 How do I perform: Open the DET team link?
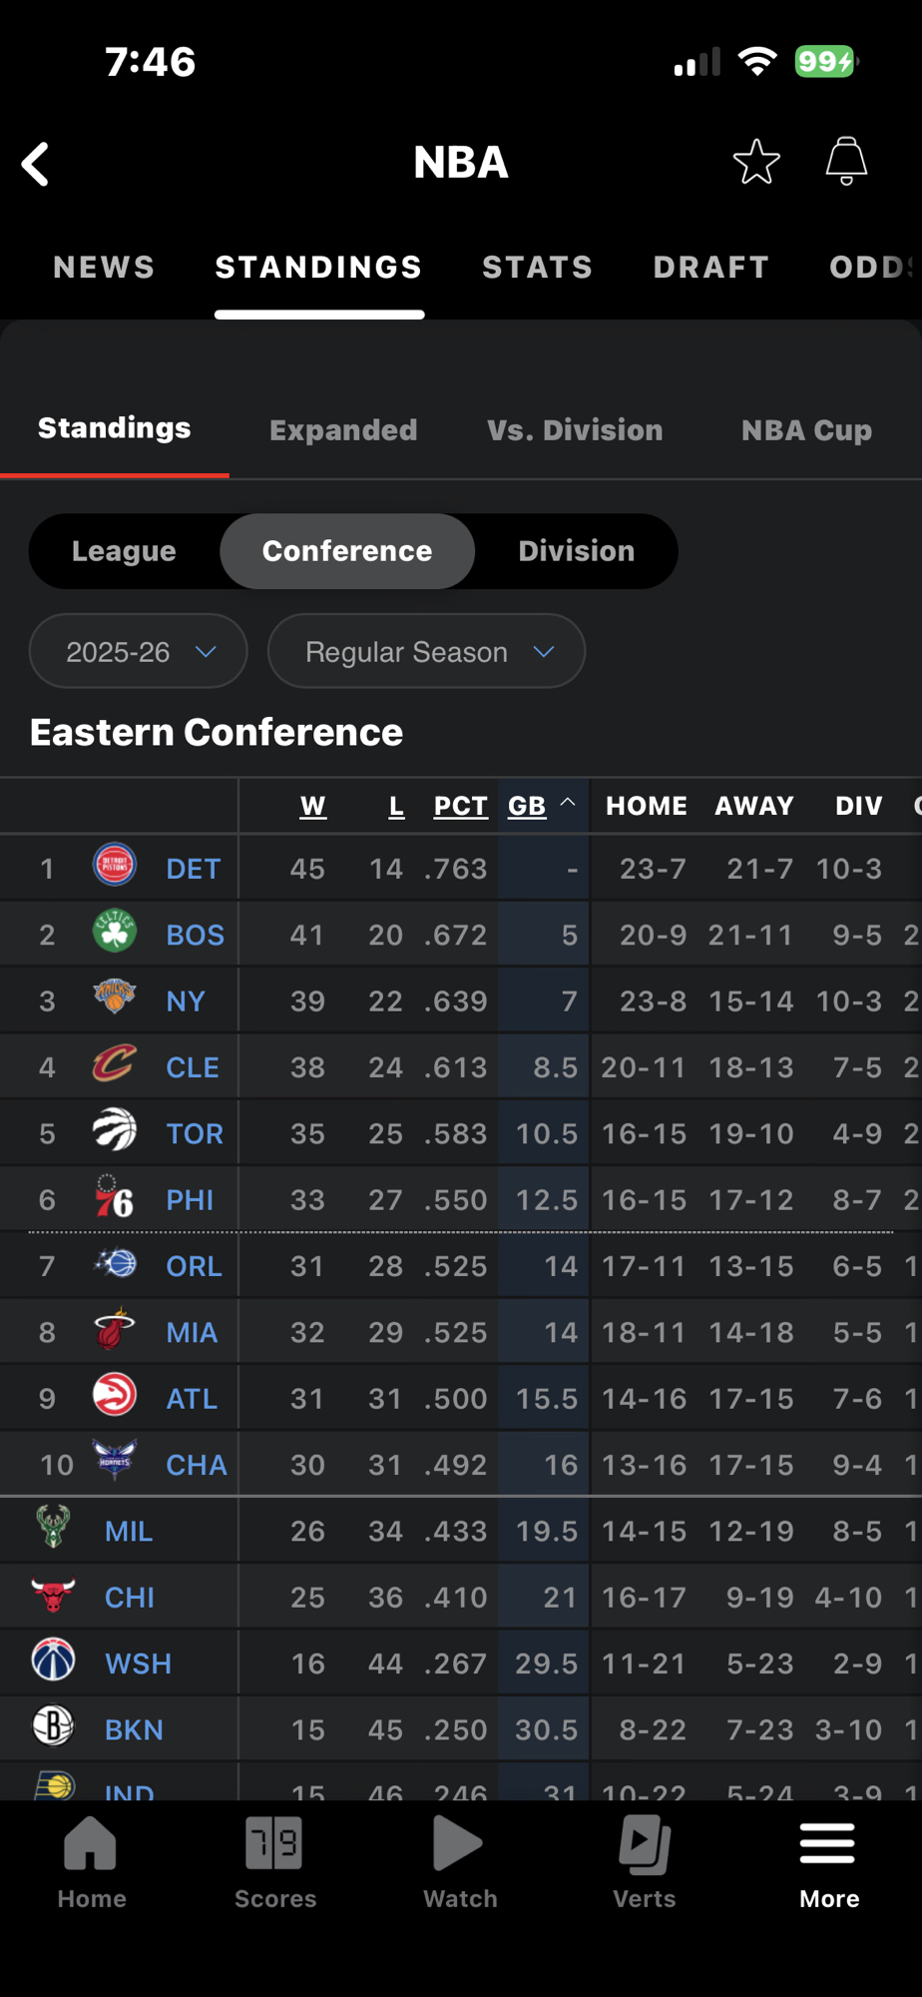pos(193,869)
